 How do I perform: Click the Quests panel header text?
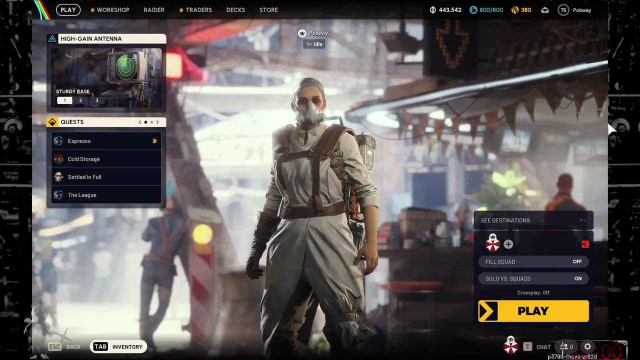72,122
